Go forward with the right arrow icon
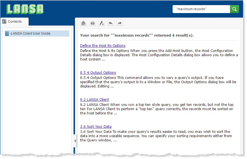 pos(120,23)
